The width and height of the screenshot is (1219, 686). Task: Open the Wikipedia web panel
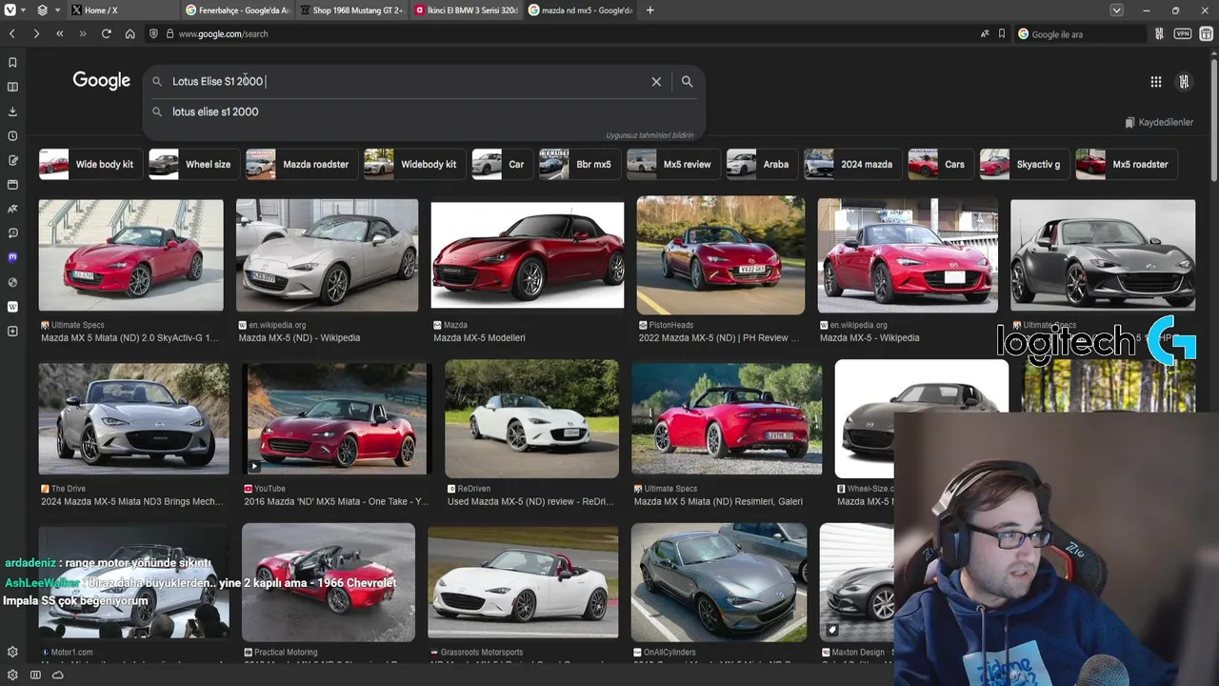[x=12, y=307]
